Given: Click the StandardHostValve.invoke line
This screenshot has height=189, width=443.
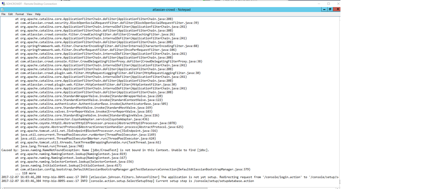Looking at the screenshot, I should (84, 108).
